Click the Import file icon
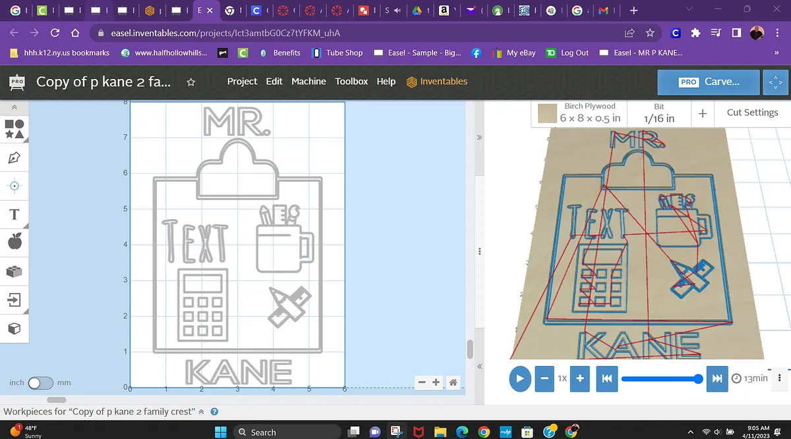Image resolution: width=791 pixels, height=439 pixels. 15,299
